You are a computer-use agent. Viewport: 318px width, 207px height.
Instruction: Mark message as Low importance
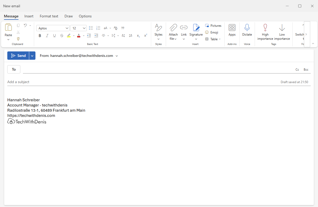282,32
